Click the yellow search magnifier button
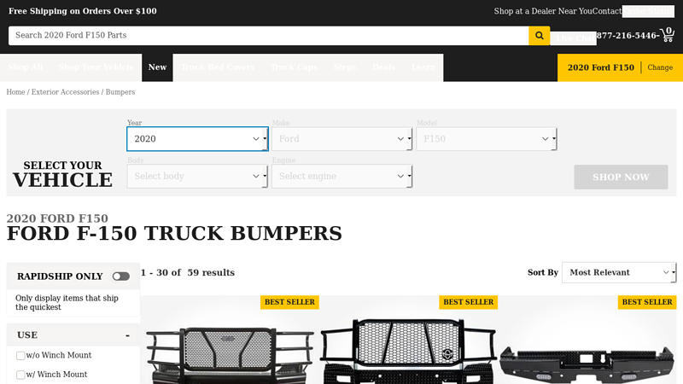The height and width of the screenshot is (384, 683). [x=540, y=36]
